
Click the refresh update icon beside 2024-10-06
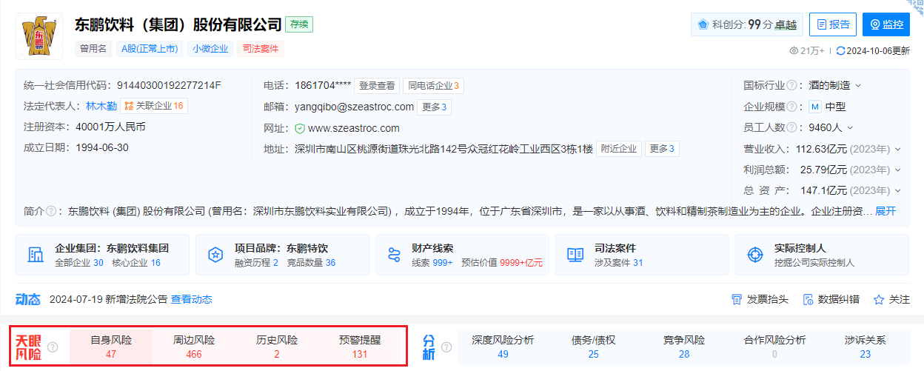click(x=840, y=51)
